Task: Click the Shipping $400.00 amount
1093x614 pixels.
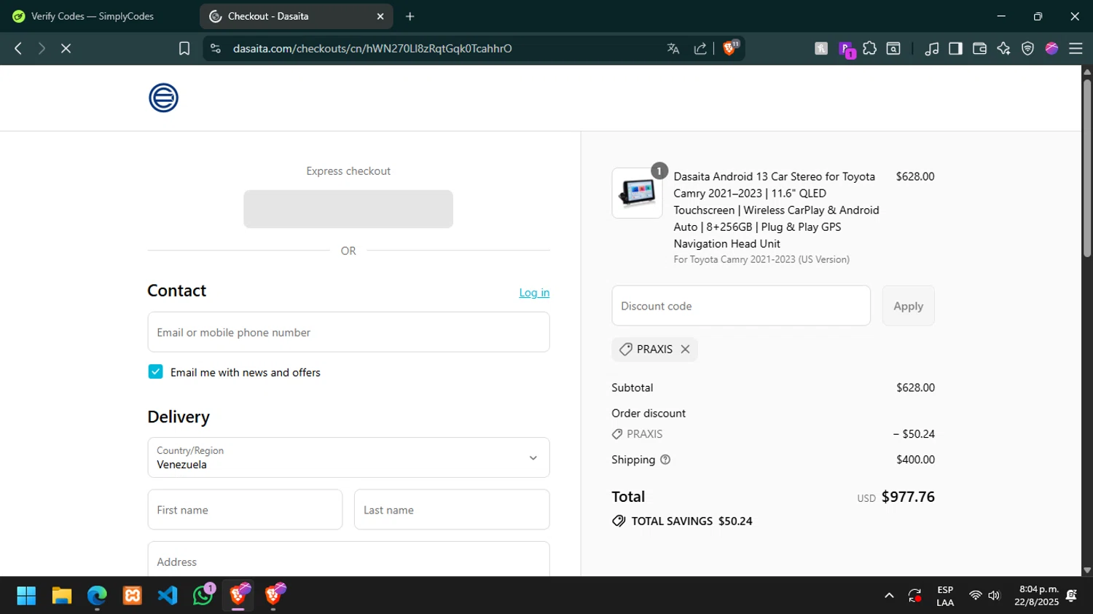Action: [915, 460]
